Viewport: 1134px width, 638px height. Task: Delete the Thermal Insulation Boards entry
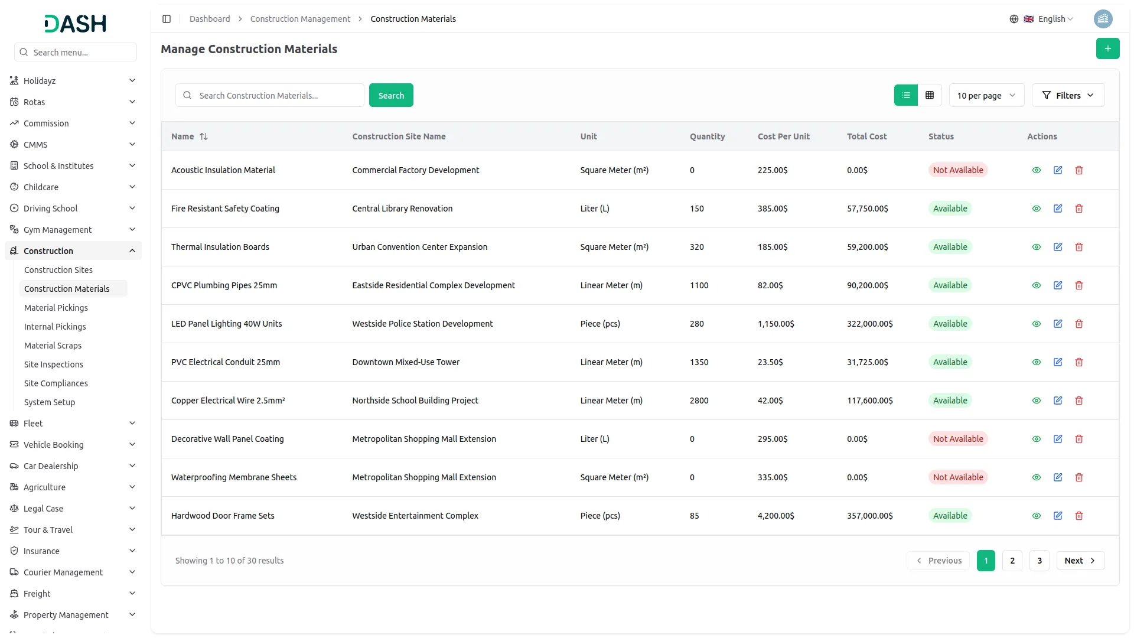click(x=1078, y=247)
